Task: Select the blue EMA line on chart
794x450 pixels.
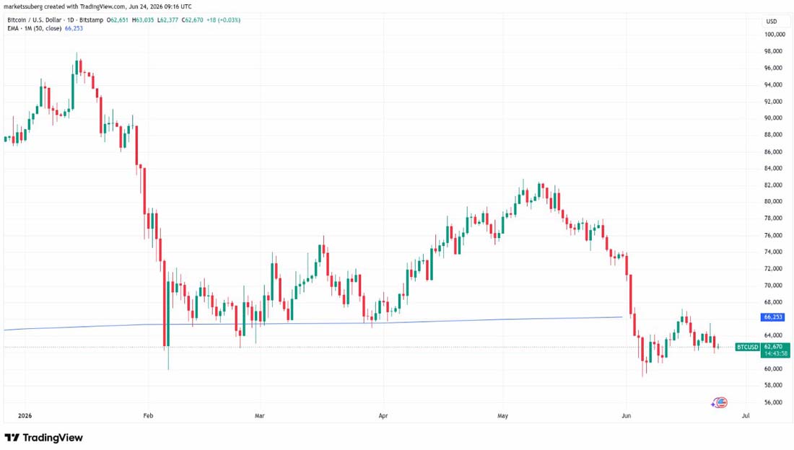Action: pyautogui.click(x=313, y=323)
